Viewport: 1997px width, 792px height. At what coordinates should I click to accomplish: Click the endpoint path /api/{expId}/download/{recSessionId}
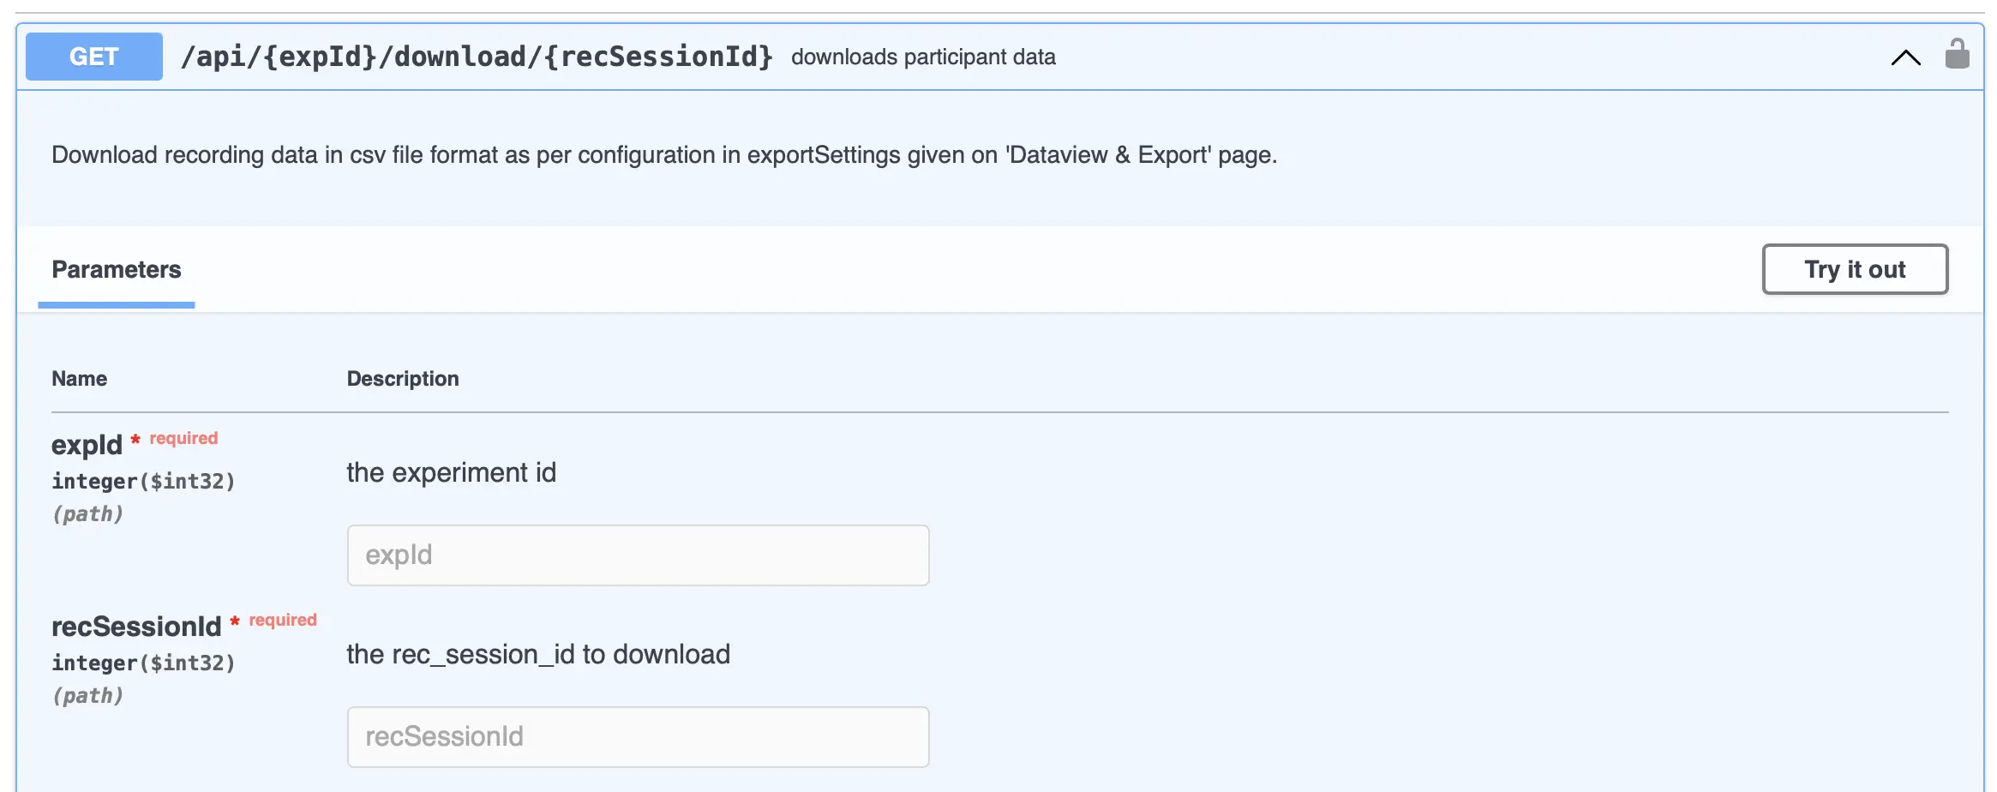(x=477, y=57)
